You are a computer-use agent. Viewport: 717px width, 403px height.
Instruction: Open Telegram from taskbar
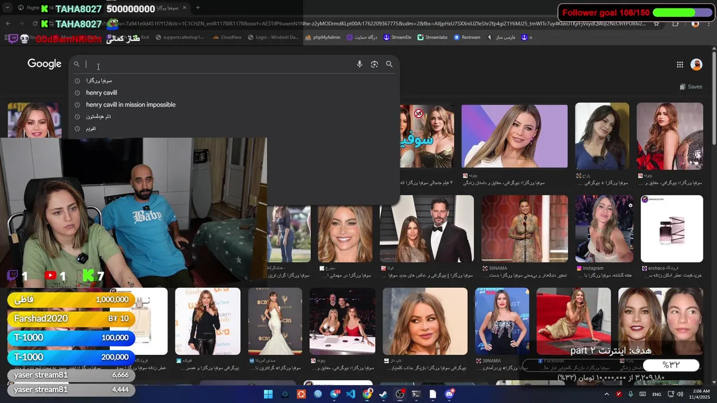click(335, 394)
